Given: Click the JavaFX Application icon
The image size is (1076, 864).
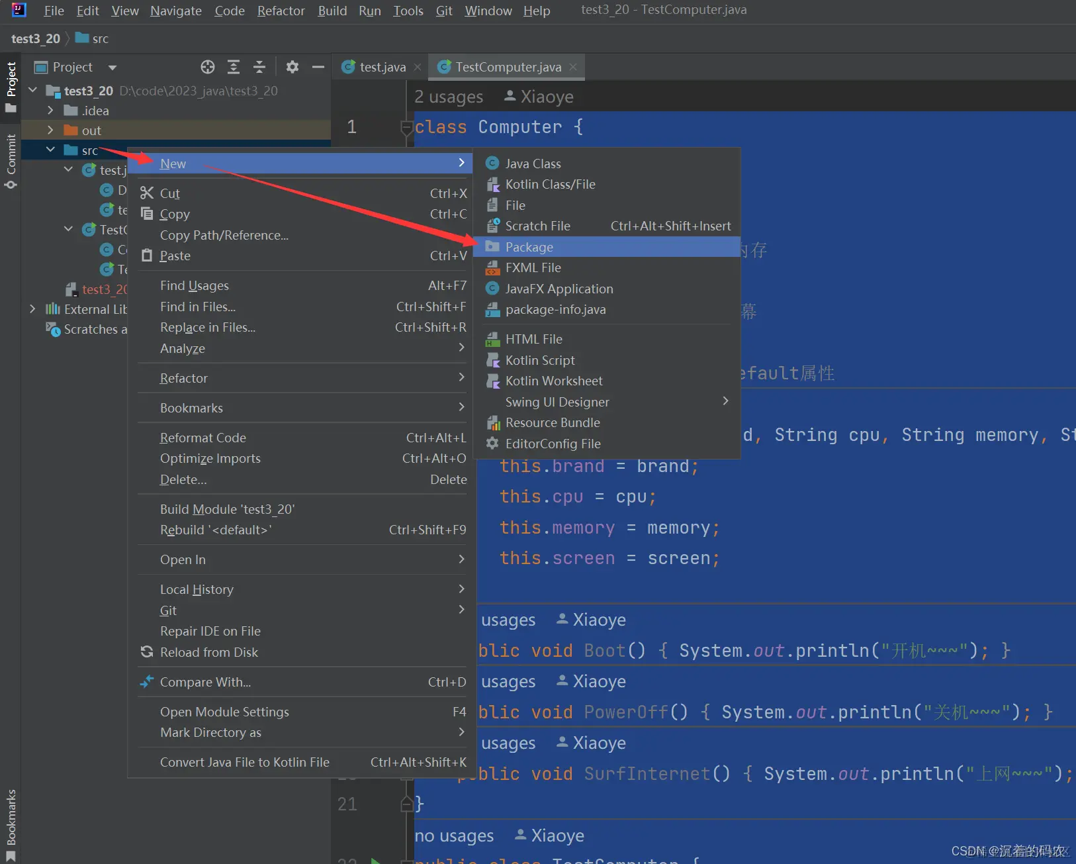Looking at the screenshot, I should tap(492, 289).
